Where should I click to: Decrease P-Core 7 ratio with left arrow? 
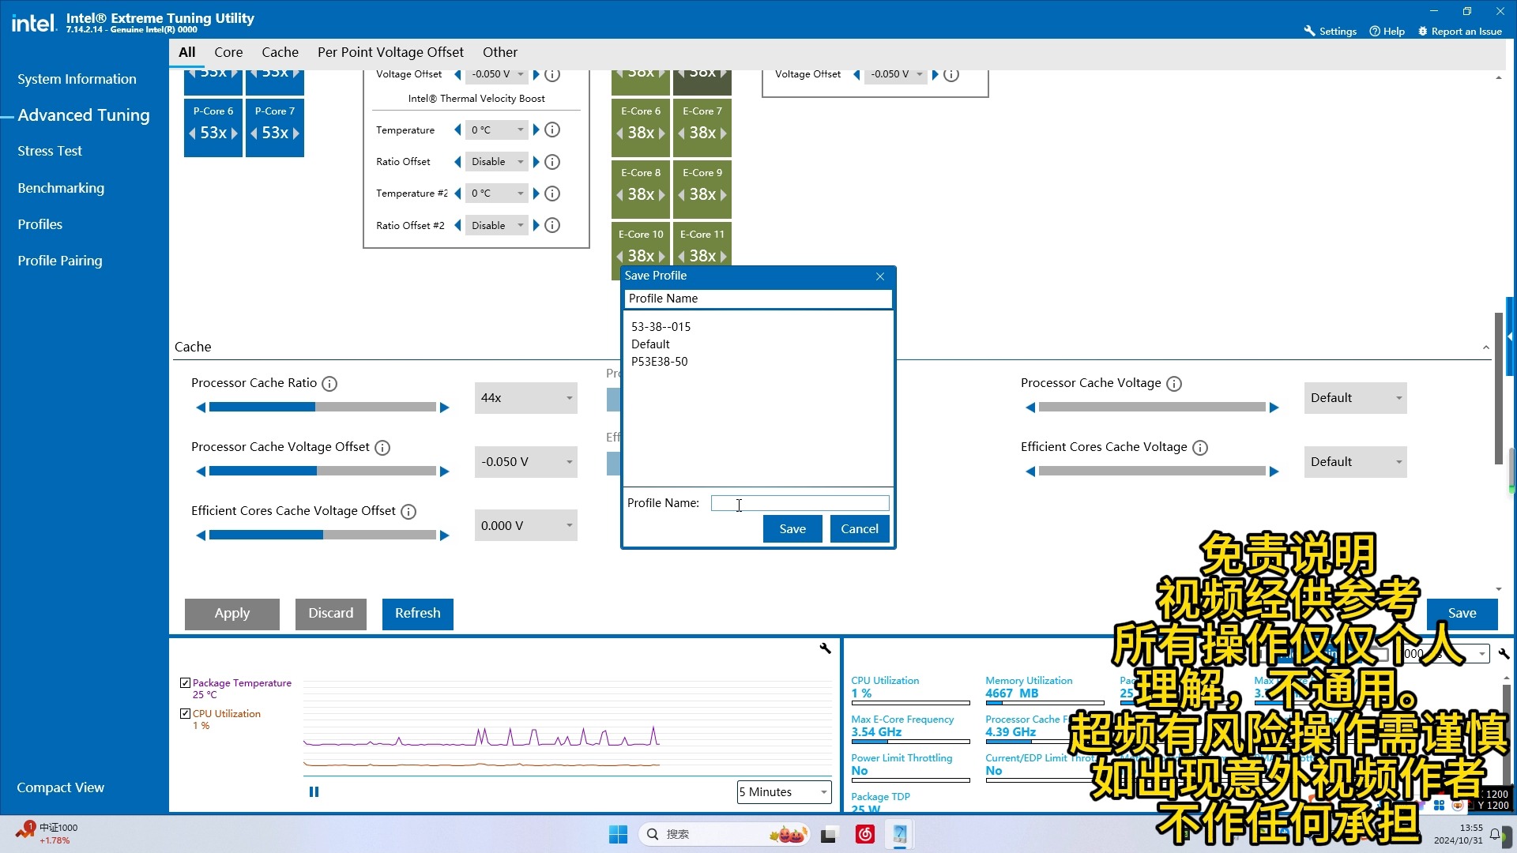click(x=254, y=133)
